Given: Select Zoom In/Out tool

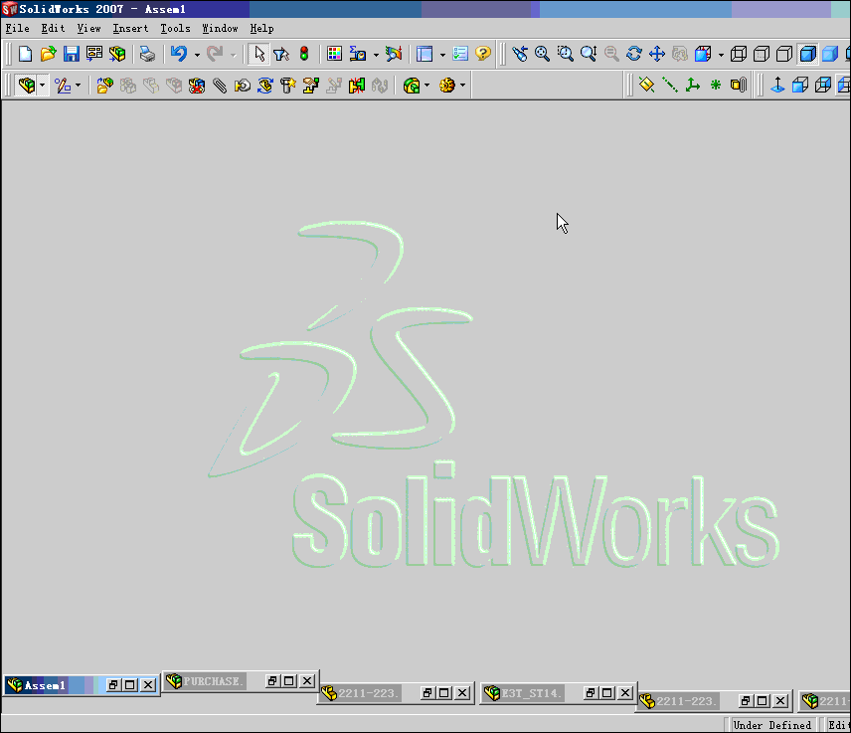Looking at the screenshot, I should pos(589,54).
